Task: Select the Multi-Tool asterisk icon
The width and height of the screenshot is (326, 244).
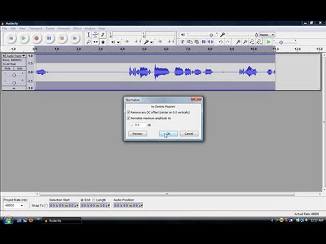Action: coord(103,42)
